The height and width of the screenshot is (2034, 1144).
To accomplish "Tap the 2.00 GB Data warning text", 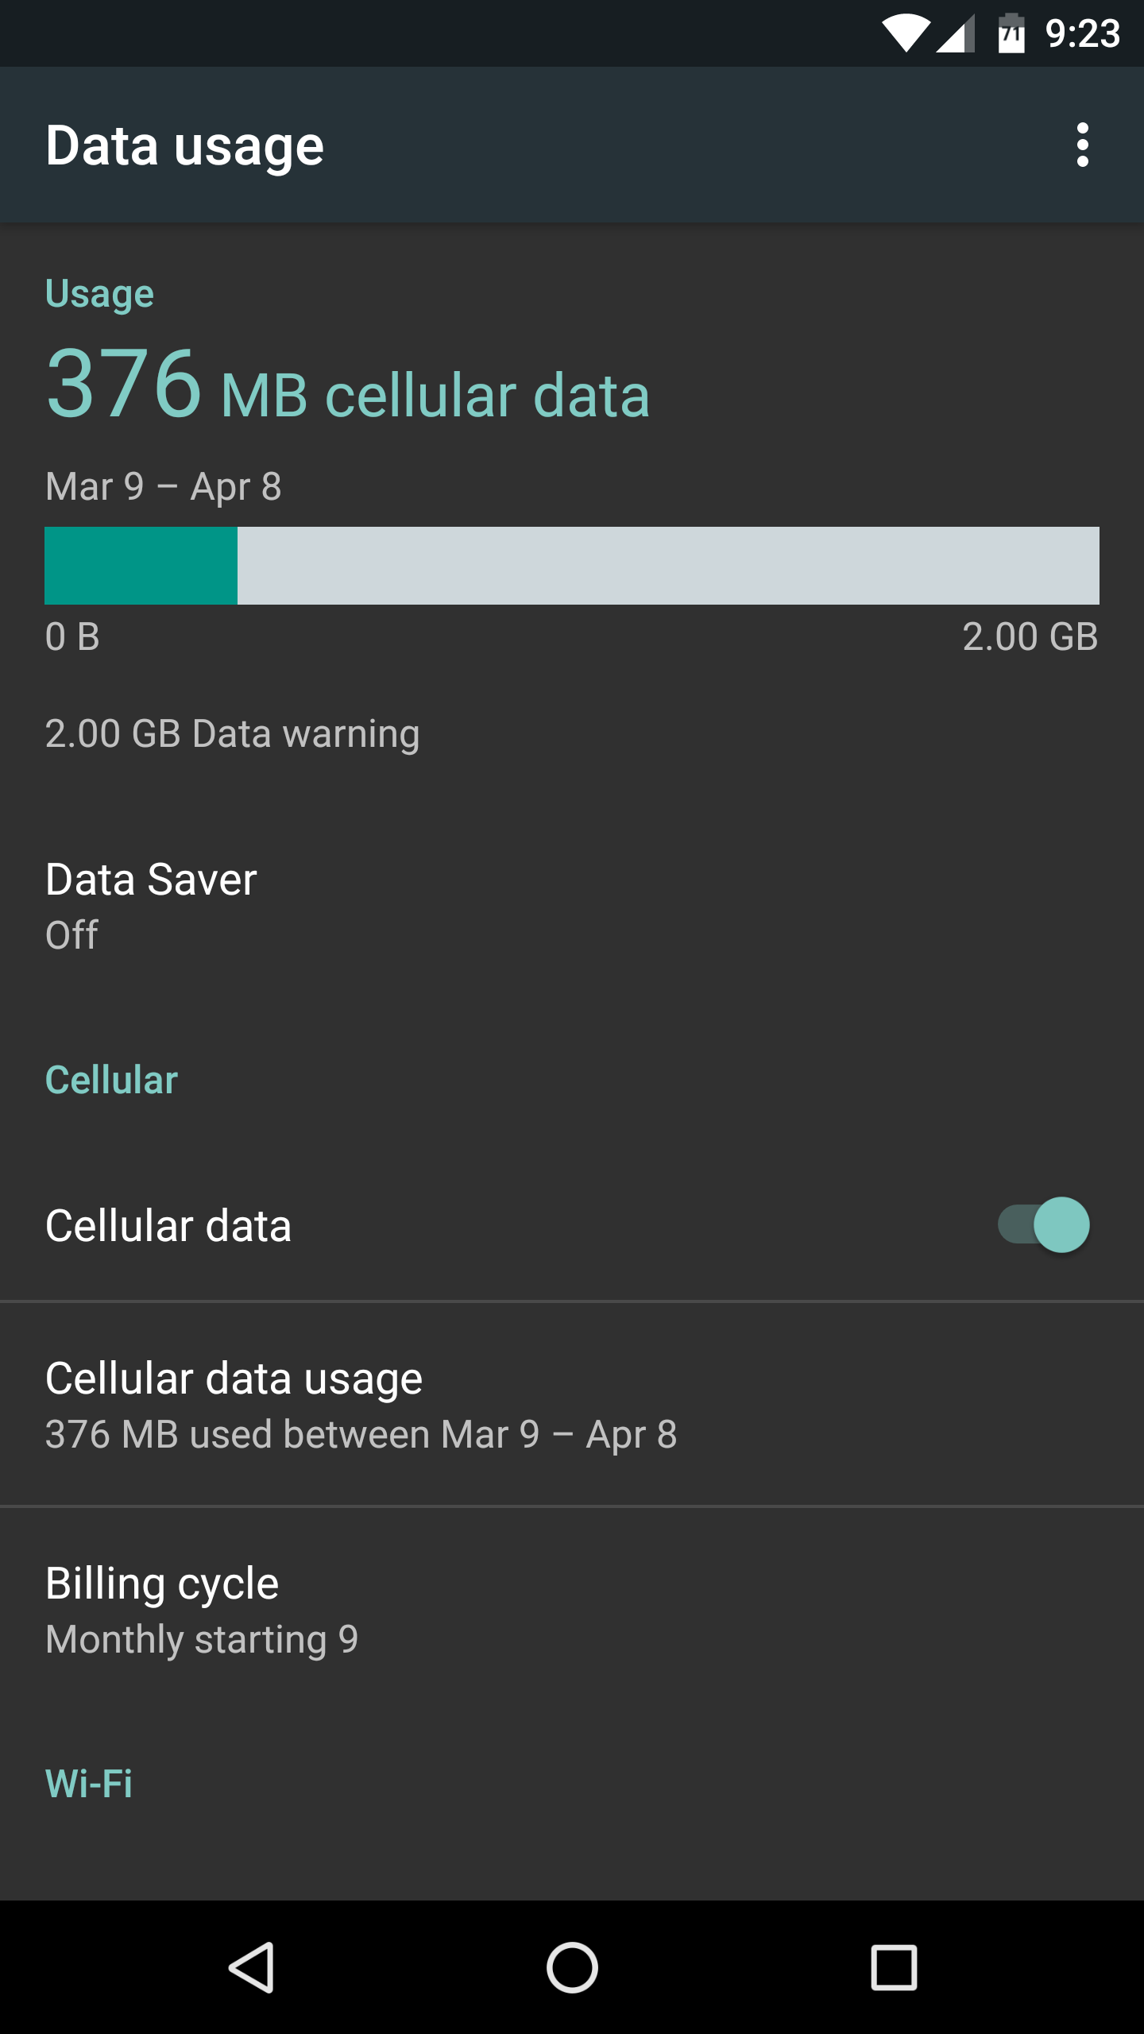I will [x=232, y=733].
